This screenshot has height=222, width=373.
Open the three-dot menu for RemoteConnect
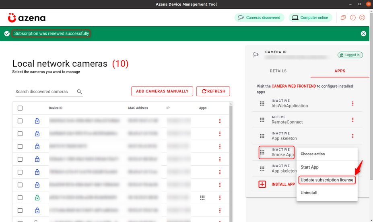point(353,120)
